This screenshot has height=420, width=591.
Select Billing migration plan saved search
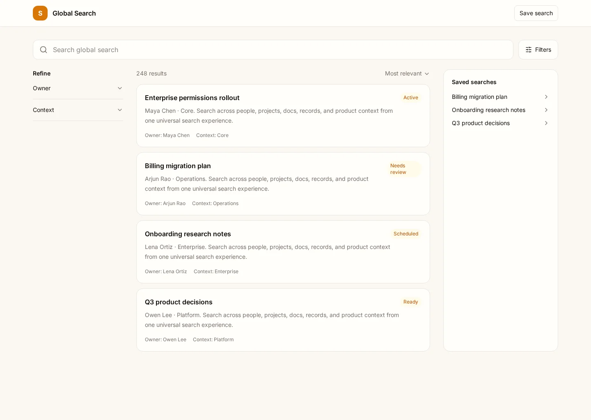[x=501, y=97]
